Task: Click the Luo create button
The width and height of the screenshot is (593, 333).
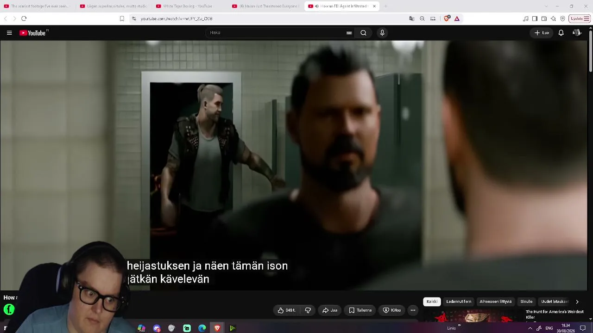Action: [542, 33]
